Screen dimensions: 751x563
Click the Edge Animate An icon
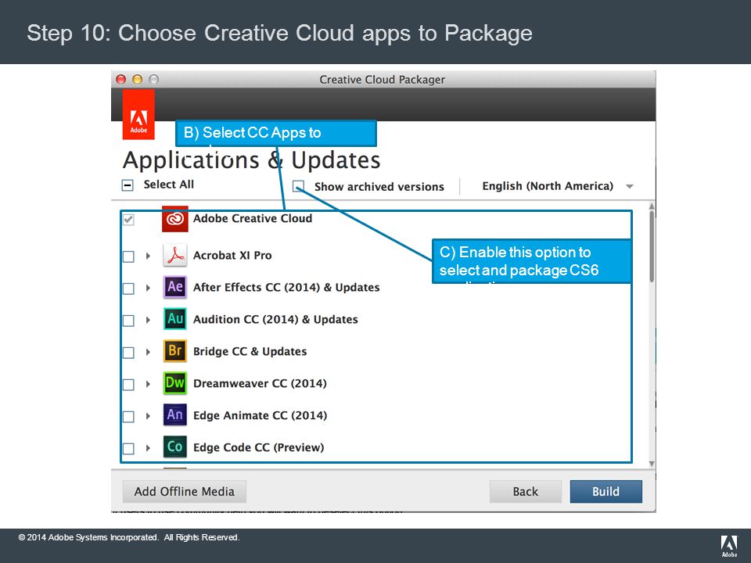[174, 415]
